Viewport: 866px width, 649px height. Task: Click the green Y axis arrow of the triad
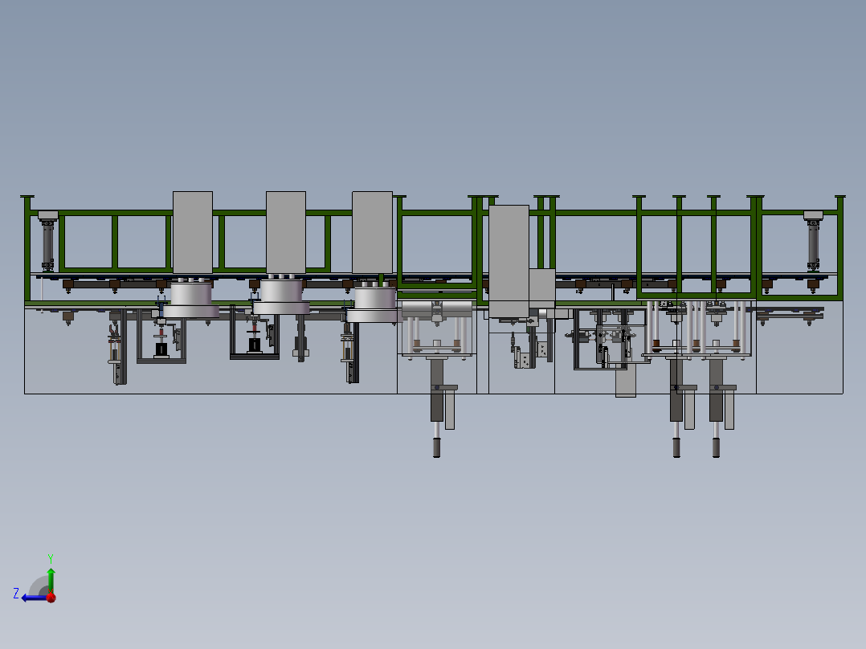tap(51, 579)
